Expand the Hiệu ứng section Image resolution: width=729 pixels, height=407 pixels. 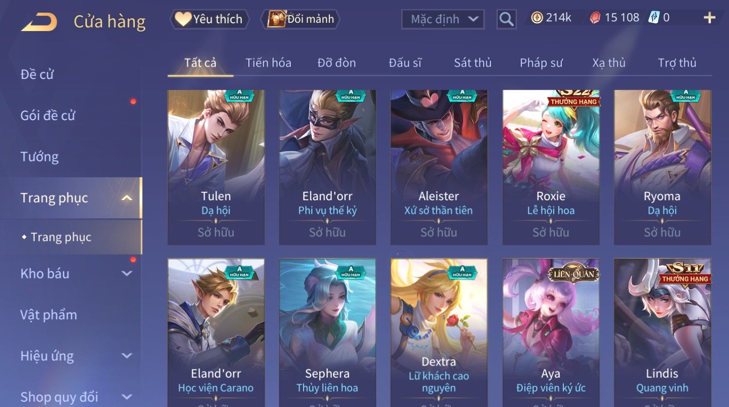[x=127, y=356]
